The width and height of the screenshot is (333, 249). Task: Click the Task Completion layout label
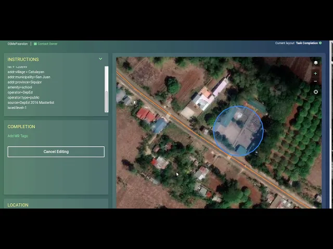point(307,43)
